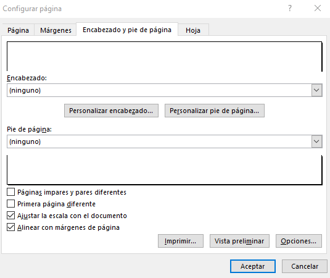The width and height of the screenshot is (330, 278).
Task: Confirm with the Aceptar button
Action: [x=253, y=266]
